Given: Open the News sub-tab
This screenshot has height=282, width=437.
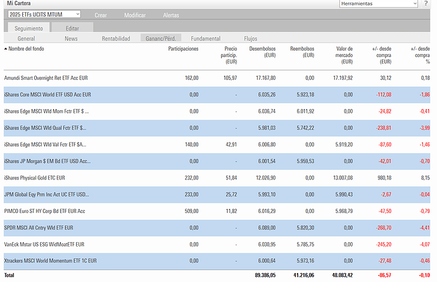Looking at the screenshot, I should pos(71,39).
